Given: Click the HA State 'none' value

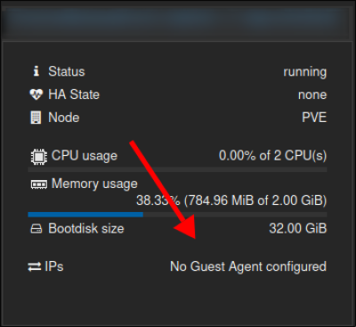Looking at the screenshot, I should [312, 94].
